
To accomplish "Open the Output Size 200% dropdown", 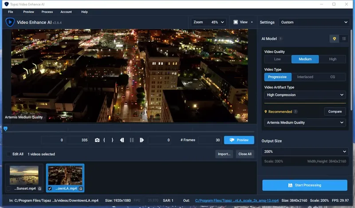I will [x=305, y=152].
